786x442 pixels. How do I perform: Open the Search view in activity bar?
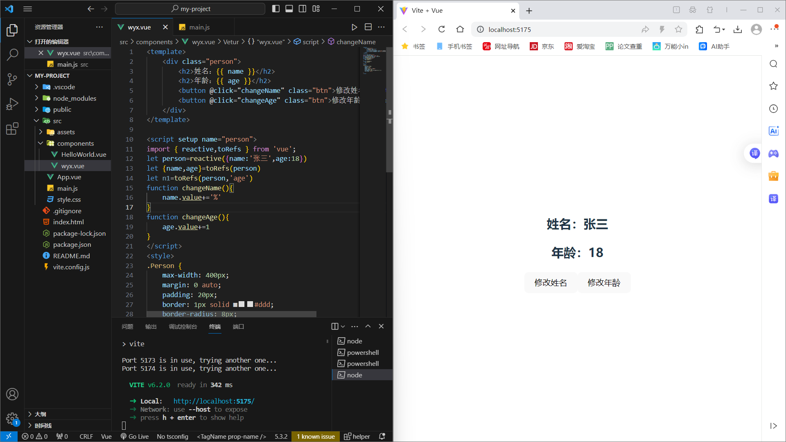12,54
